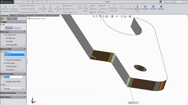188x105 pixels.
Task: Open the DimXpert tab
Action: pos(39,15)
